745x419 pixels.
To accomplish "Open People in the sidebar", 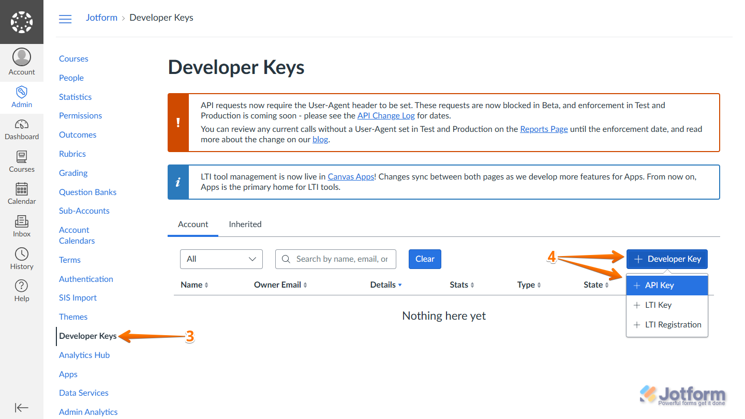I will (71, 78).
